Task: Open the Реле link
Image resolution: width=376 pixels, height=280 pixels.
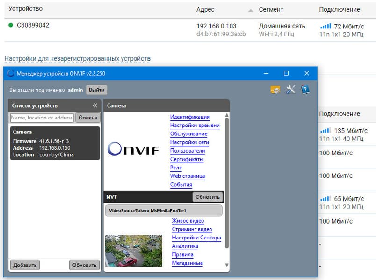Action: coord(176,168)
